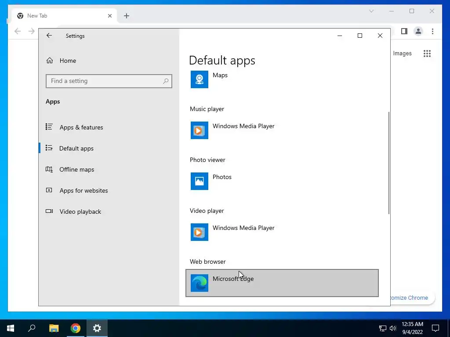Close the Settings window
450x337 pixels.
(x=380, y=36)
